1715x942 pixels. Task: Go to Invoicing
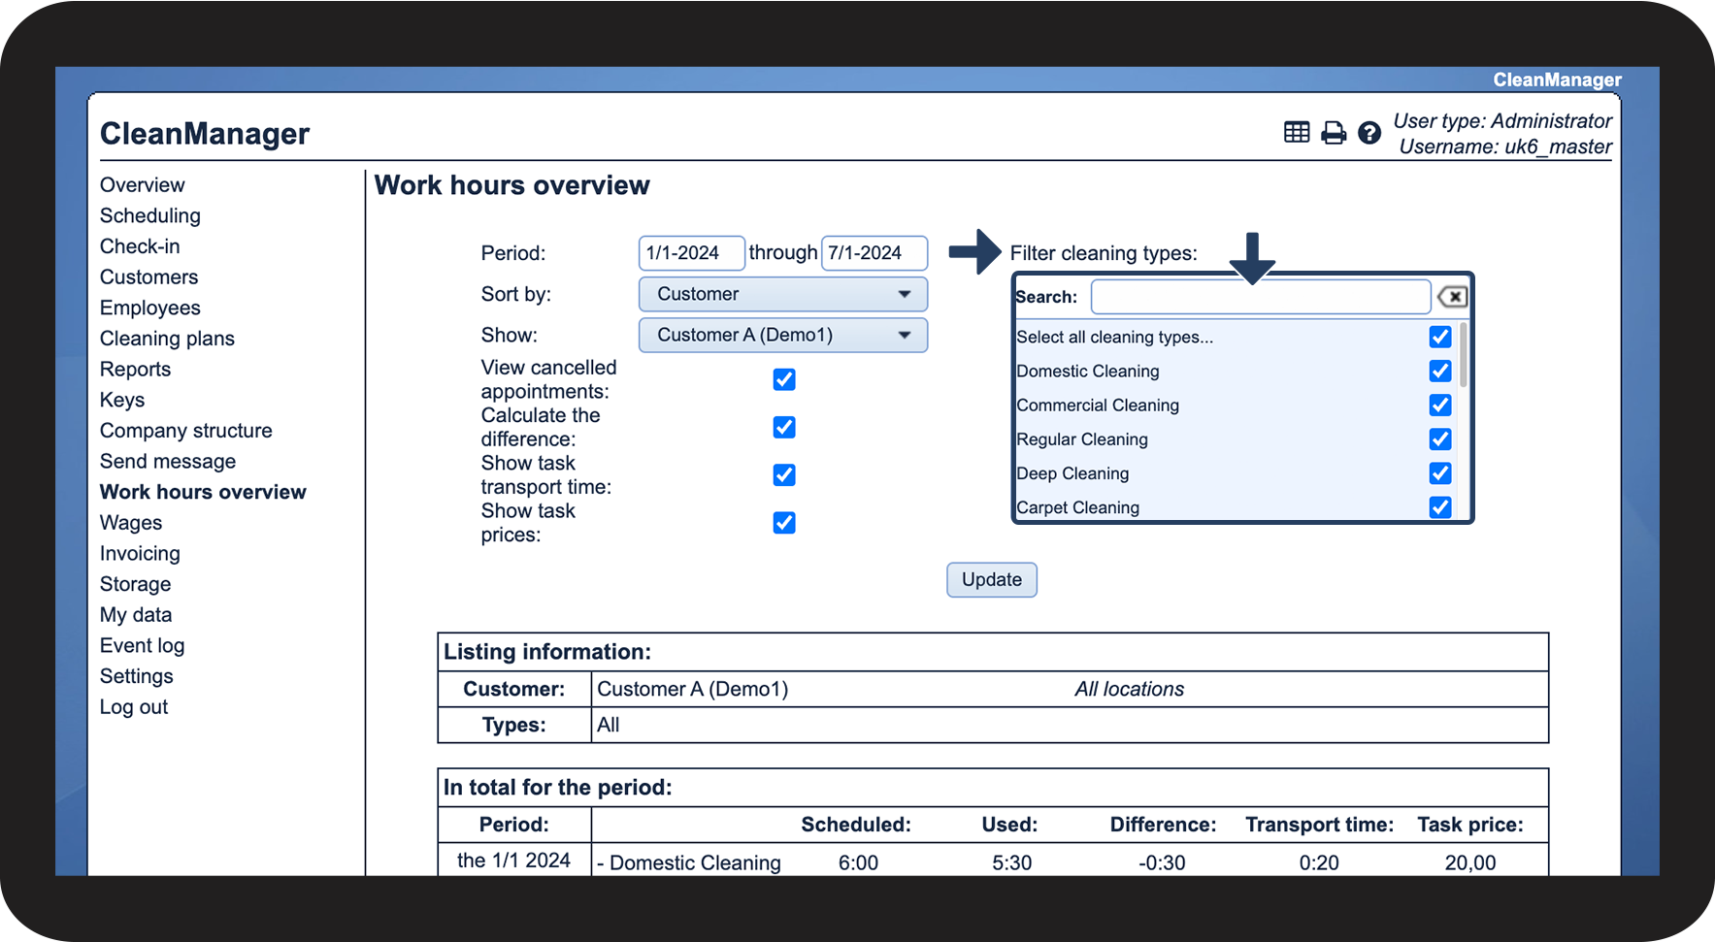[140, 553]
